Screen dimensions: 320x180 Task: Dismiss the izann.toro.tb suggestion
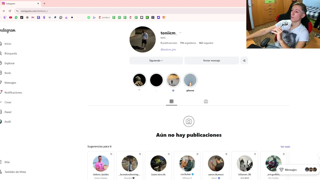[169, 154]
